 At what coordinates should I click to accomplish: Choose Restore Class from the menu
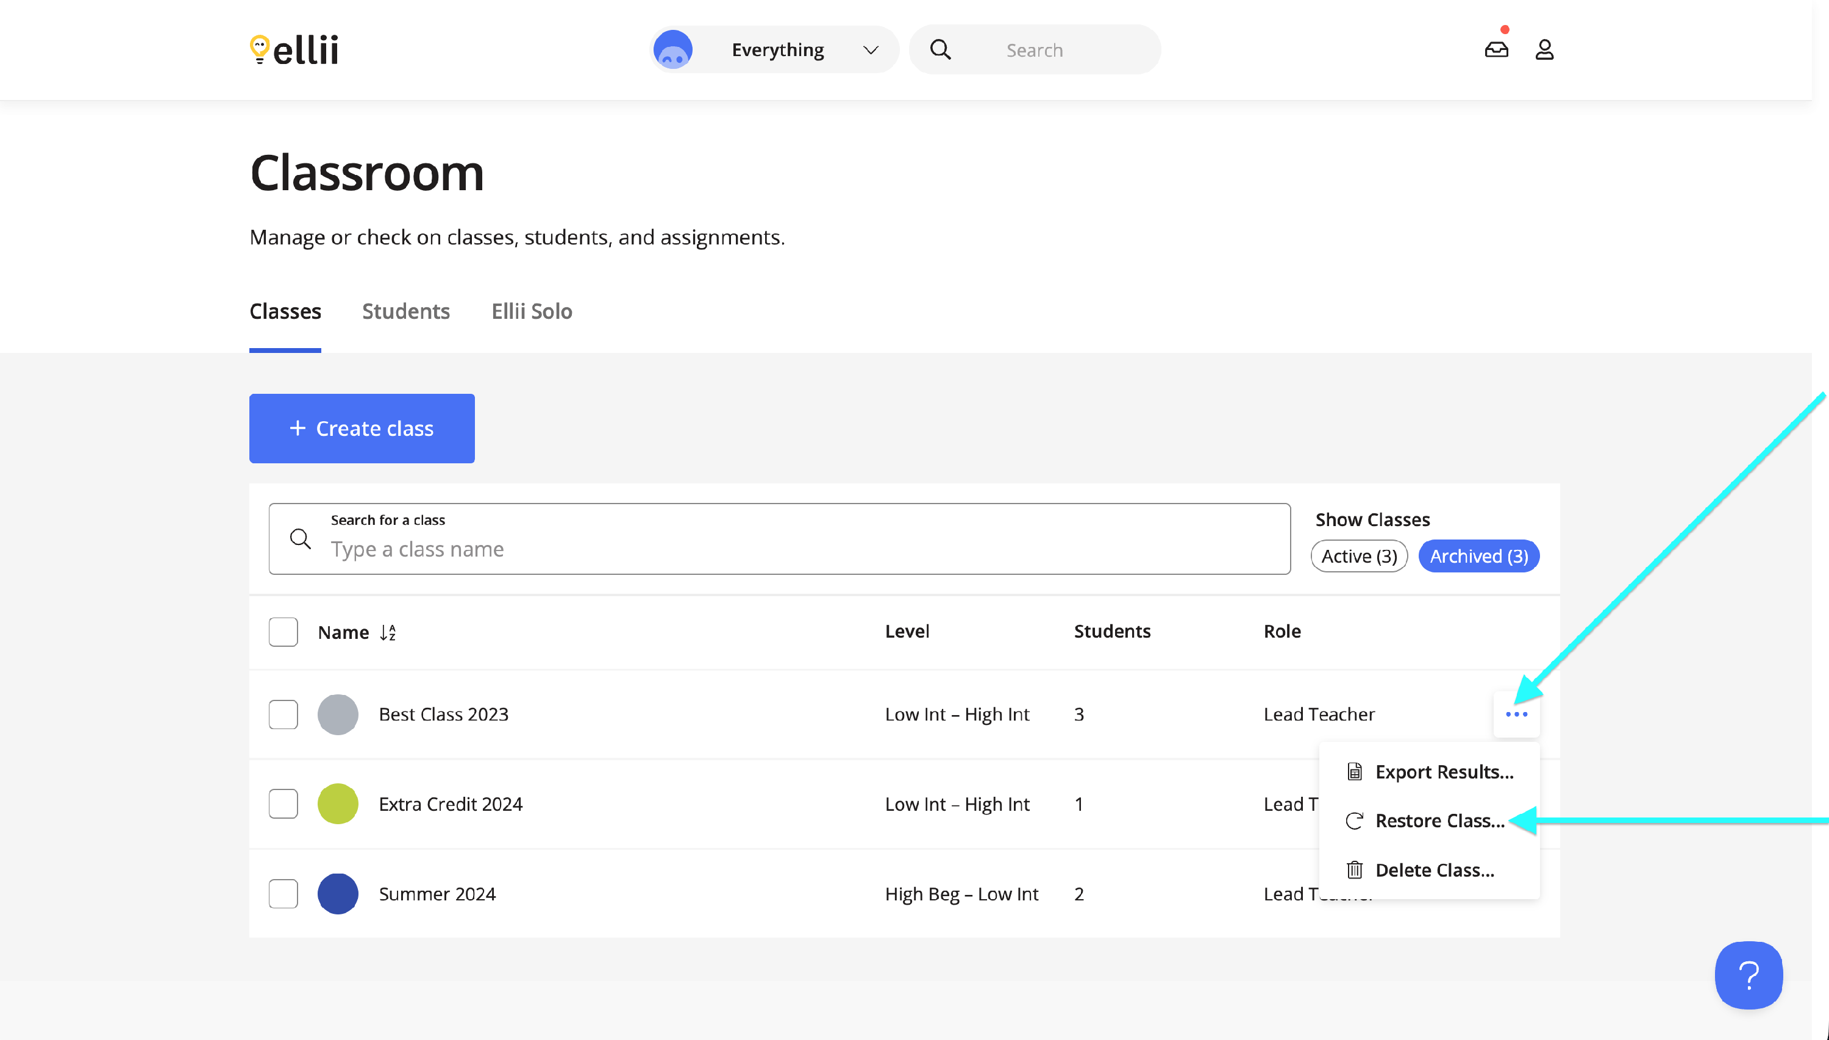[x=1439, y=821]
